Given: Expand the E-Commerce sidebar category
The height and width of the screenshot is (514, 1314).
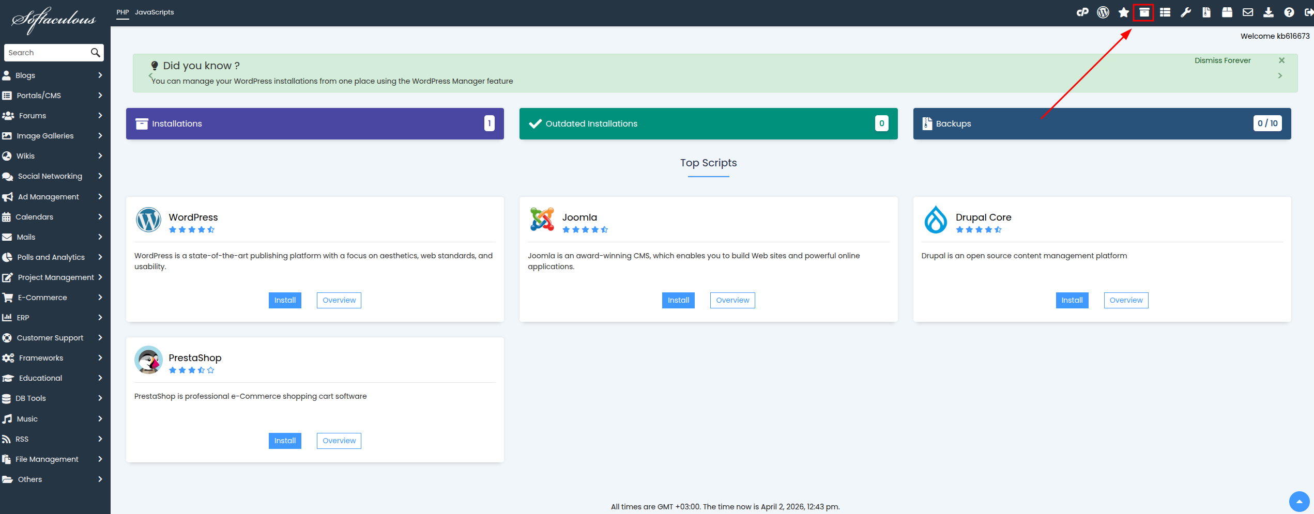Looking at the screenshot, I should click(x=52, y=298).
